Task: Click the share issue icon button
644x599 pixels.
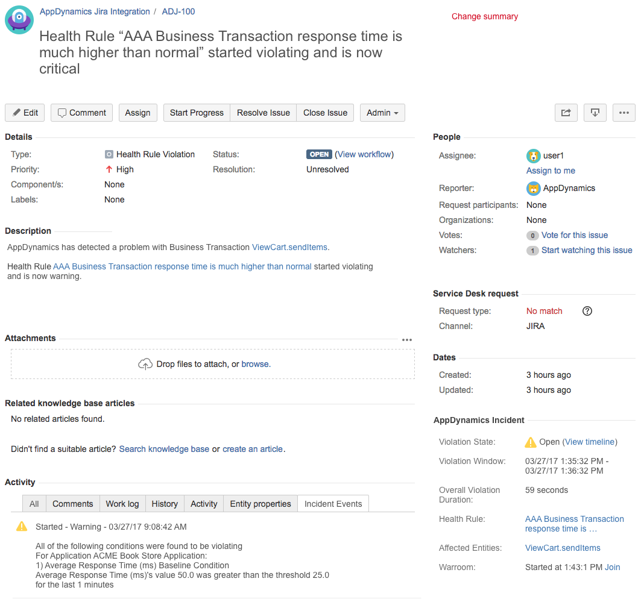Action: 566,113
